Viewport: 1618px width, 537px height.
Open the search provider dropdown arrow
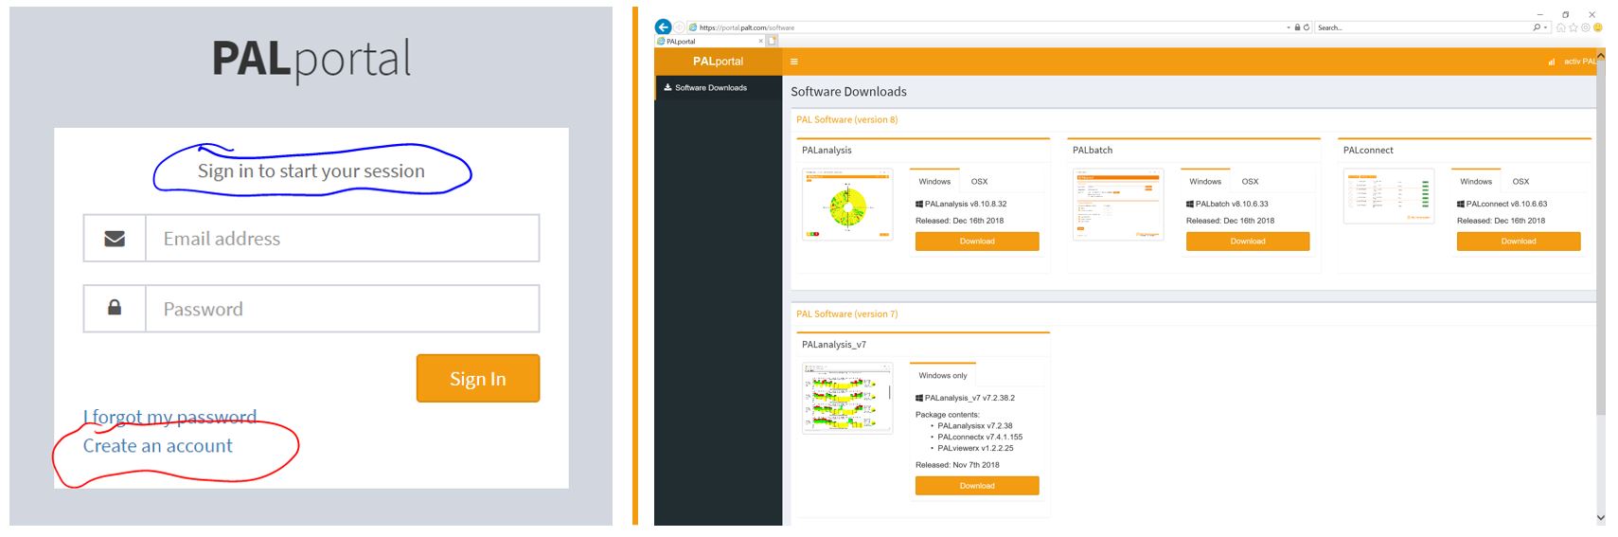[1546, 27]
